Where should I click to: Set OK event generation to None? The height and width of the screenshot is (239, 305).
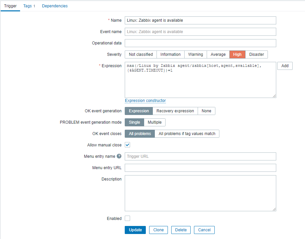coord(206,111)
